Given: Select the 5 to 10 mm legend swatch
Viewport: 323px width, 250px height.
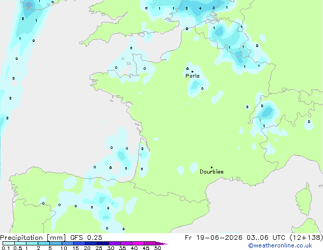Looking at the screenshot, I should tap(56, 243).
